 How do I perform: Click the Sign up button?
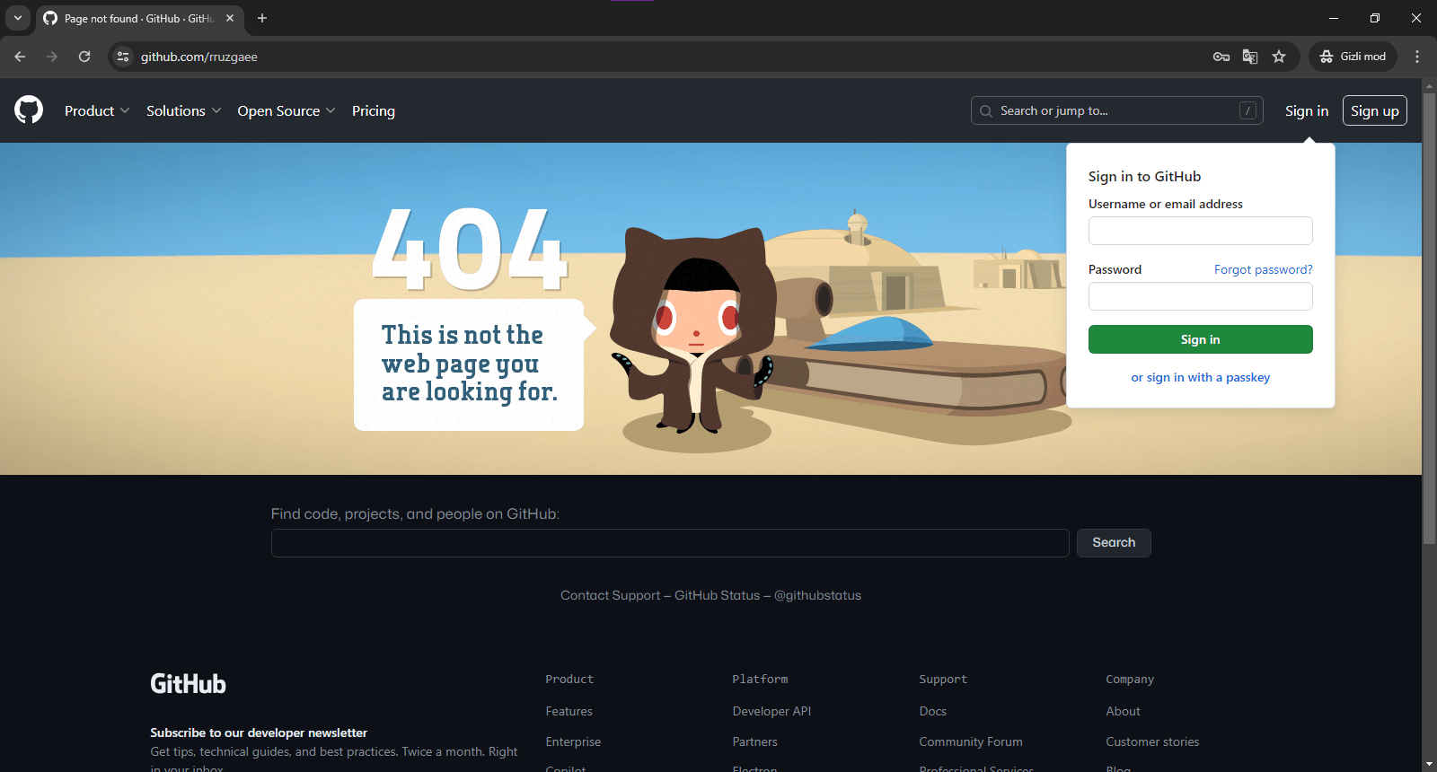(1375, 110)
